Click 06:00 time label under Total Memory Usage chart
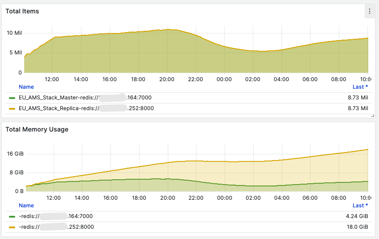The height and width of the screenshot is (239, 379). [310, 198]
